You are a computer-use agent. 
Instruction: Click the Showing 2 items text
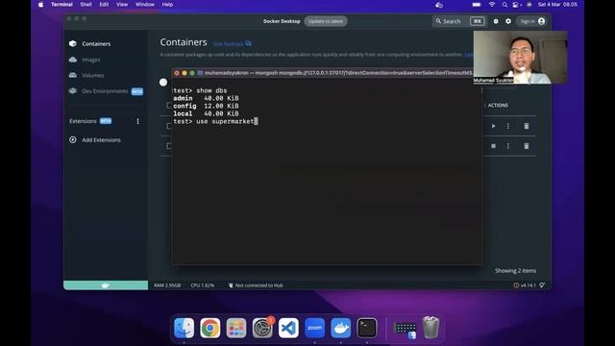[515, 271]
